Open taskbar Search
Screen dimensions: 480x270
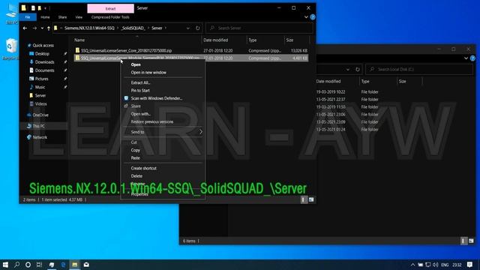tap(16, 265)
